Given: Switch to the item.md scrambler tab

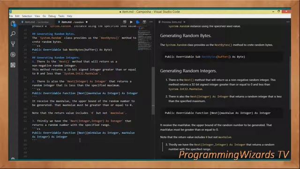Looking at the screenshot, I should pos(37,22).
